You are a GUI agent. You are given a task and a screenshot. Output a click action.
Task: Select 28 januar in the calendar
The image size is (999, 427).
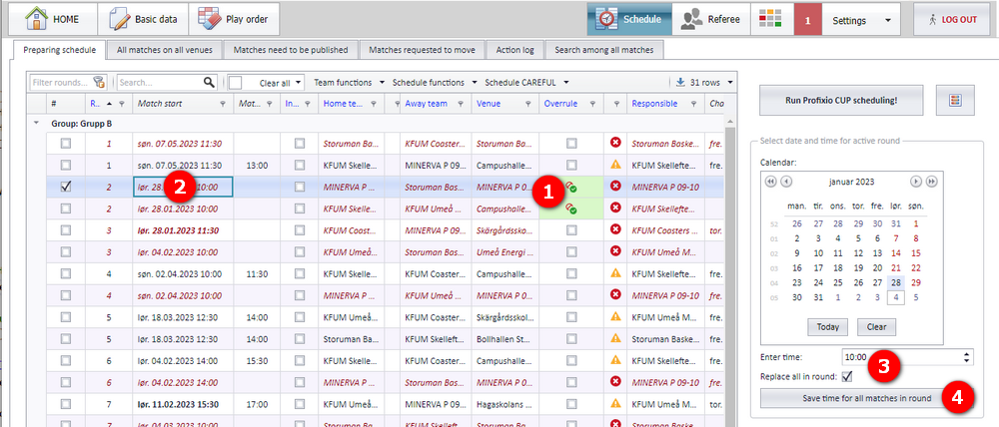tap(896, 282)
